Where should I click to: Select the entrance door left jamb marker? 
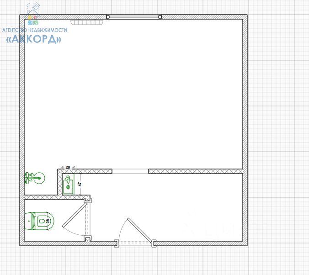coord(117,243)
